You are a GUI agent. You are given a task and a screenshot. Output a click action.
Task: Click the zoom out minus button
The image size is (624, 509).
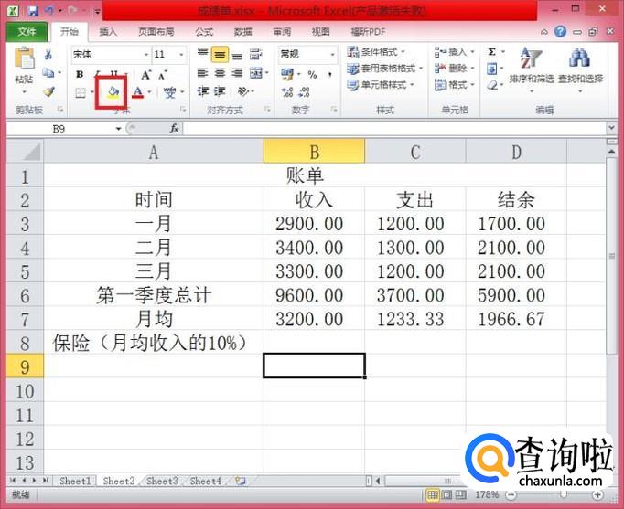[511, 494]
